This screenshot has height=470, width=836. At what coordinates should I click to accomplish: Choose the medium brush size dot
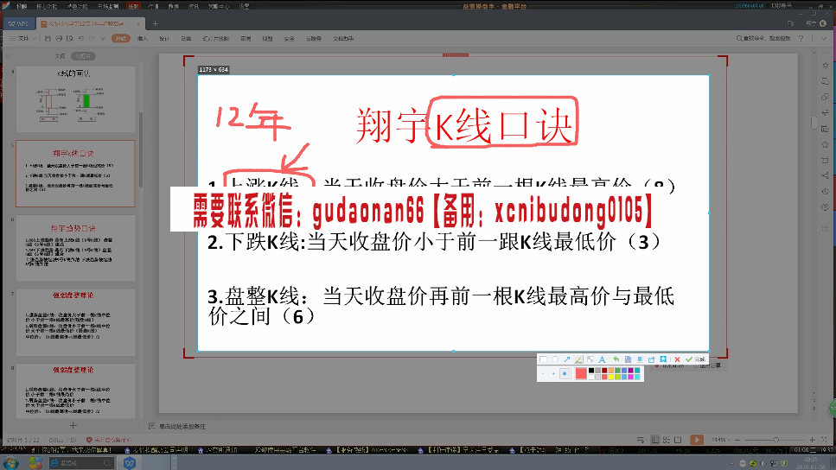point(553,373)
